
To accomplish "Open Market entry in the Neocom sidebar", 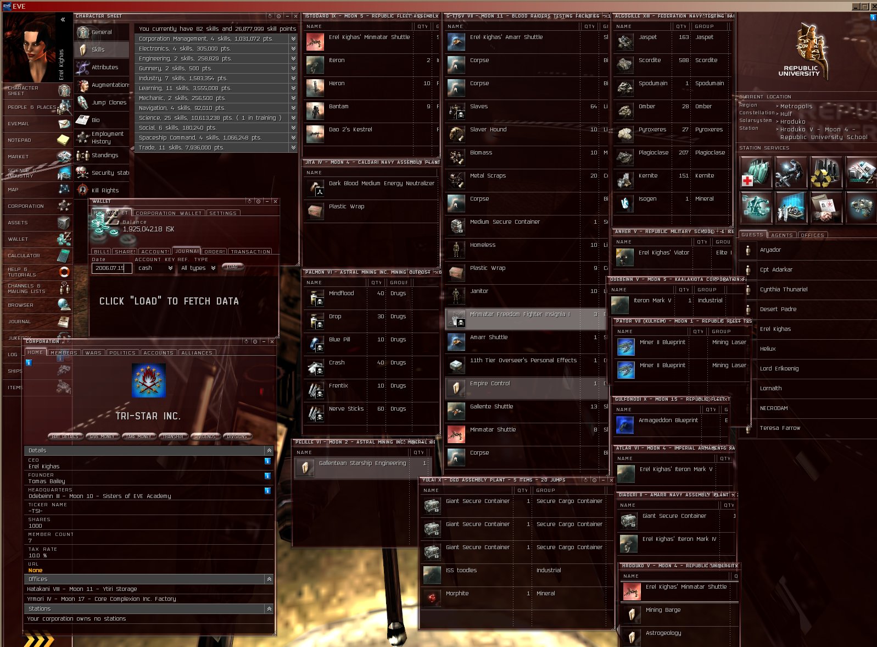I will click(x=37, y=157).
